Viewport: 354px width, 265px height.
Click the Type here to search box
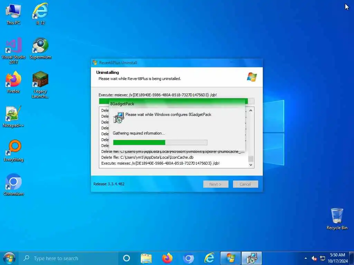[x=69, y=258]
